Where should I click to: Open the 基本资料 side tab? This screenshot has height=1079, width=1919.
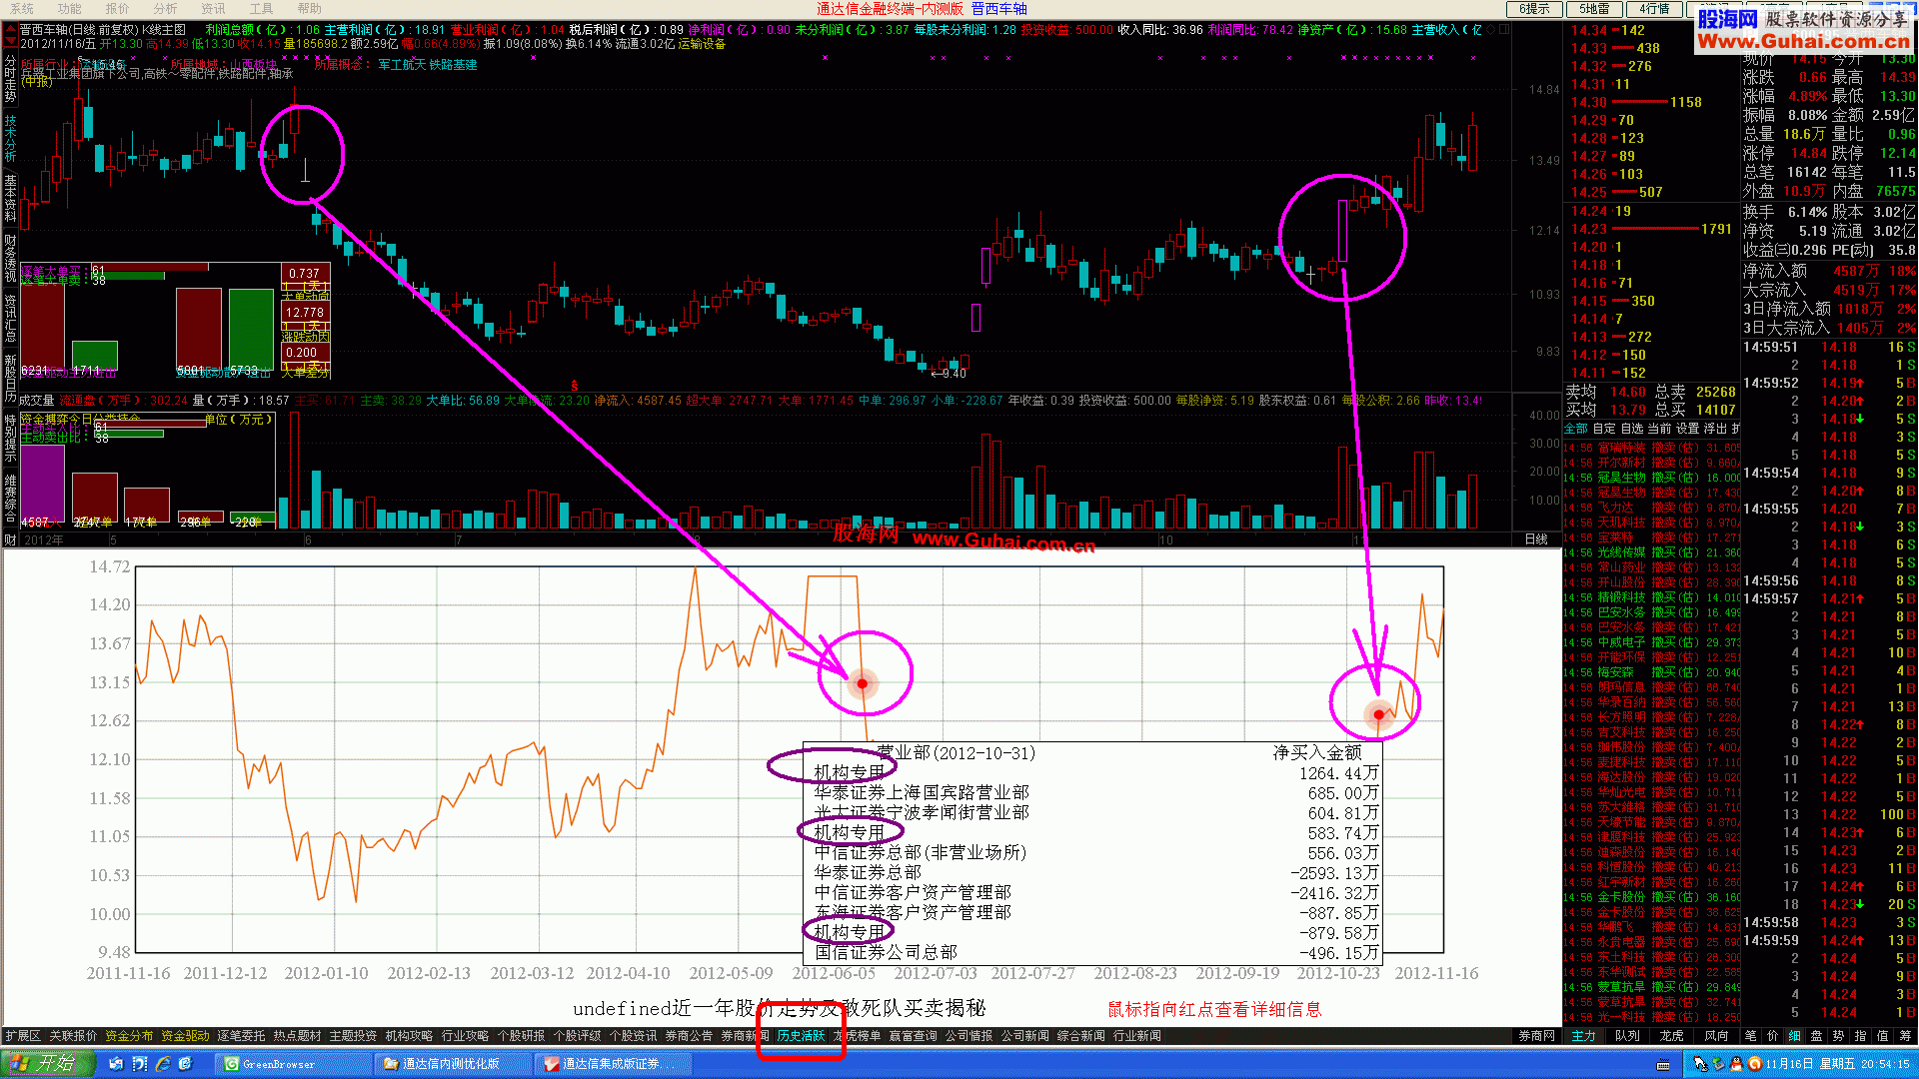10,198
